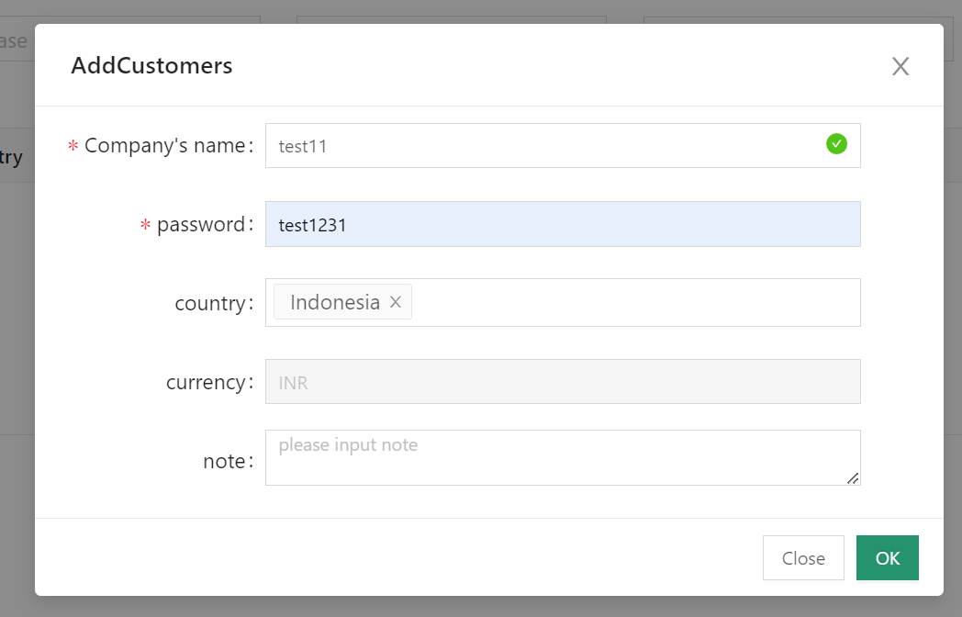Remove the Indonesia tag from country
This screenshot has width=962, height=617.
point(396,302)
